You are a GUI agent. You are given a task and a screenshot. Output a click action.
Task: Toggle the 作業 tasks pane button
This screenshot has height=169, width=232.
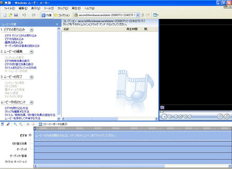(47, 15)
